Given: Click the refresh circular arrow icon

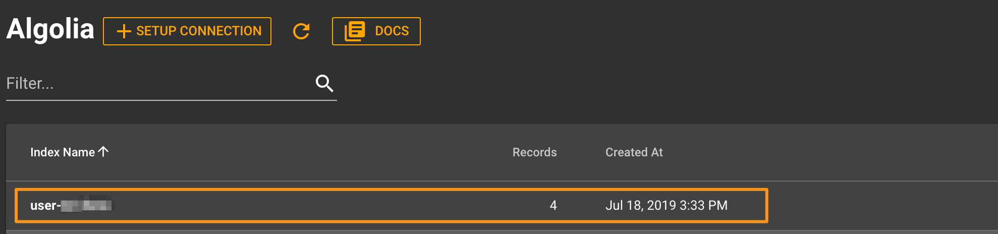Looking at the screenshot, I should pos(301,31).
